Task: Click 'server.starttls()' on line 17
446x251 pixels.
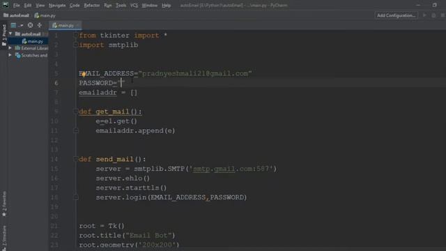Action: click(131, 188)
